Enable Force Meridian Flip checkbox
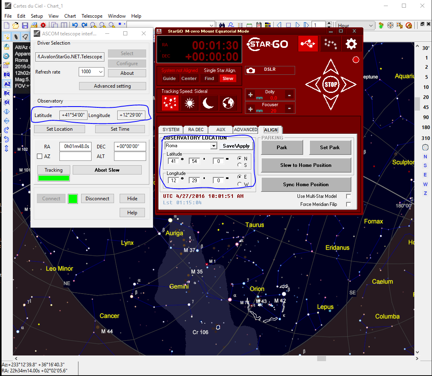The width and height of the screenshot is (432, 376). (348, 204)
